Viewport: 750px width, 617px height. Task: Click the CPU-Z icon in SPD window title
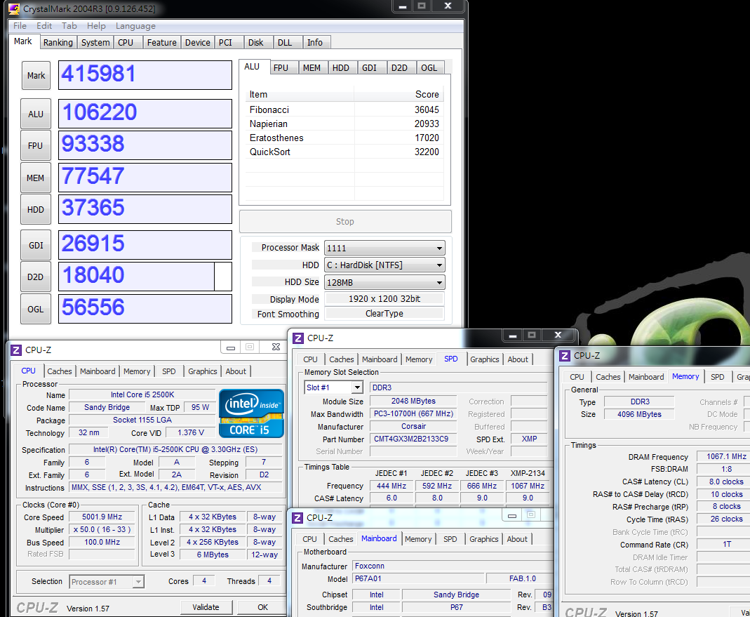point(298,338)
